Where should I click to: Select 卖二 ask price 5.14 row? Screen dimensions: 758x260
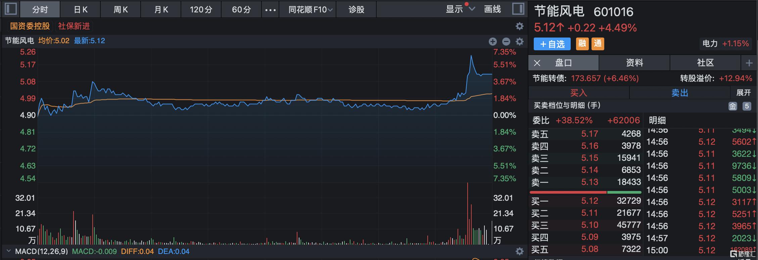[586, 170]
